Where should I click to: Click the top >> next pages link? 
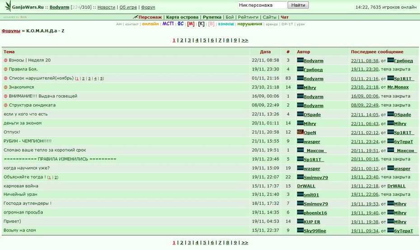[x=245, y=40]
